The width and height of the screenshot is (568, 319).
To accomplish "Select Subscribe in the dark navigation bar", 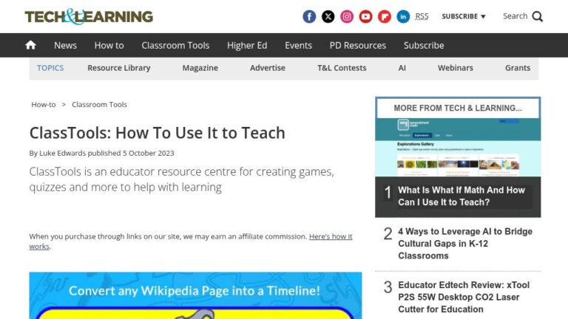I will point(424,45).
